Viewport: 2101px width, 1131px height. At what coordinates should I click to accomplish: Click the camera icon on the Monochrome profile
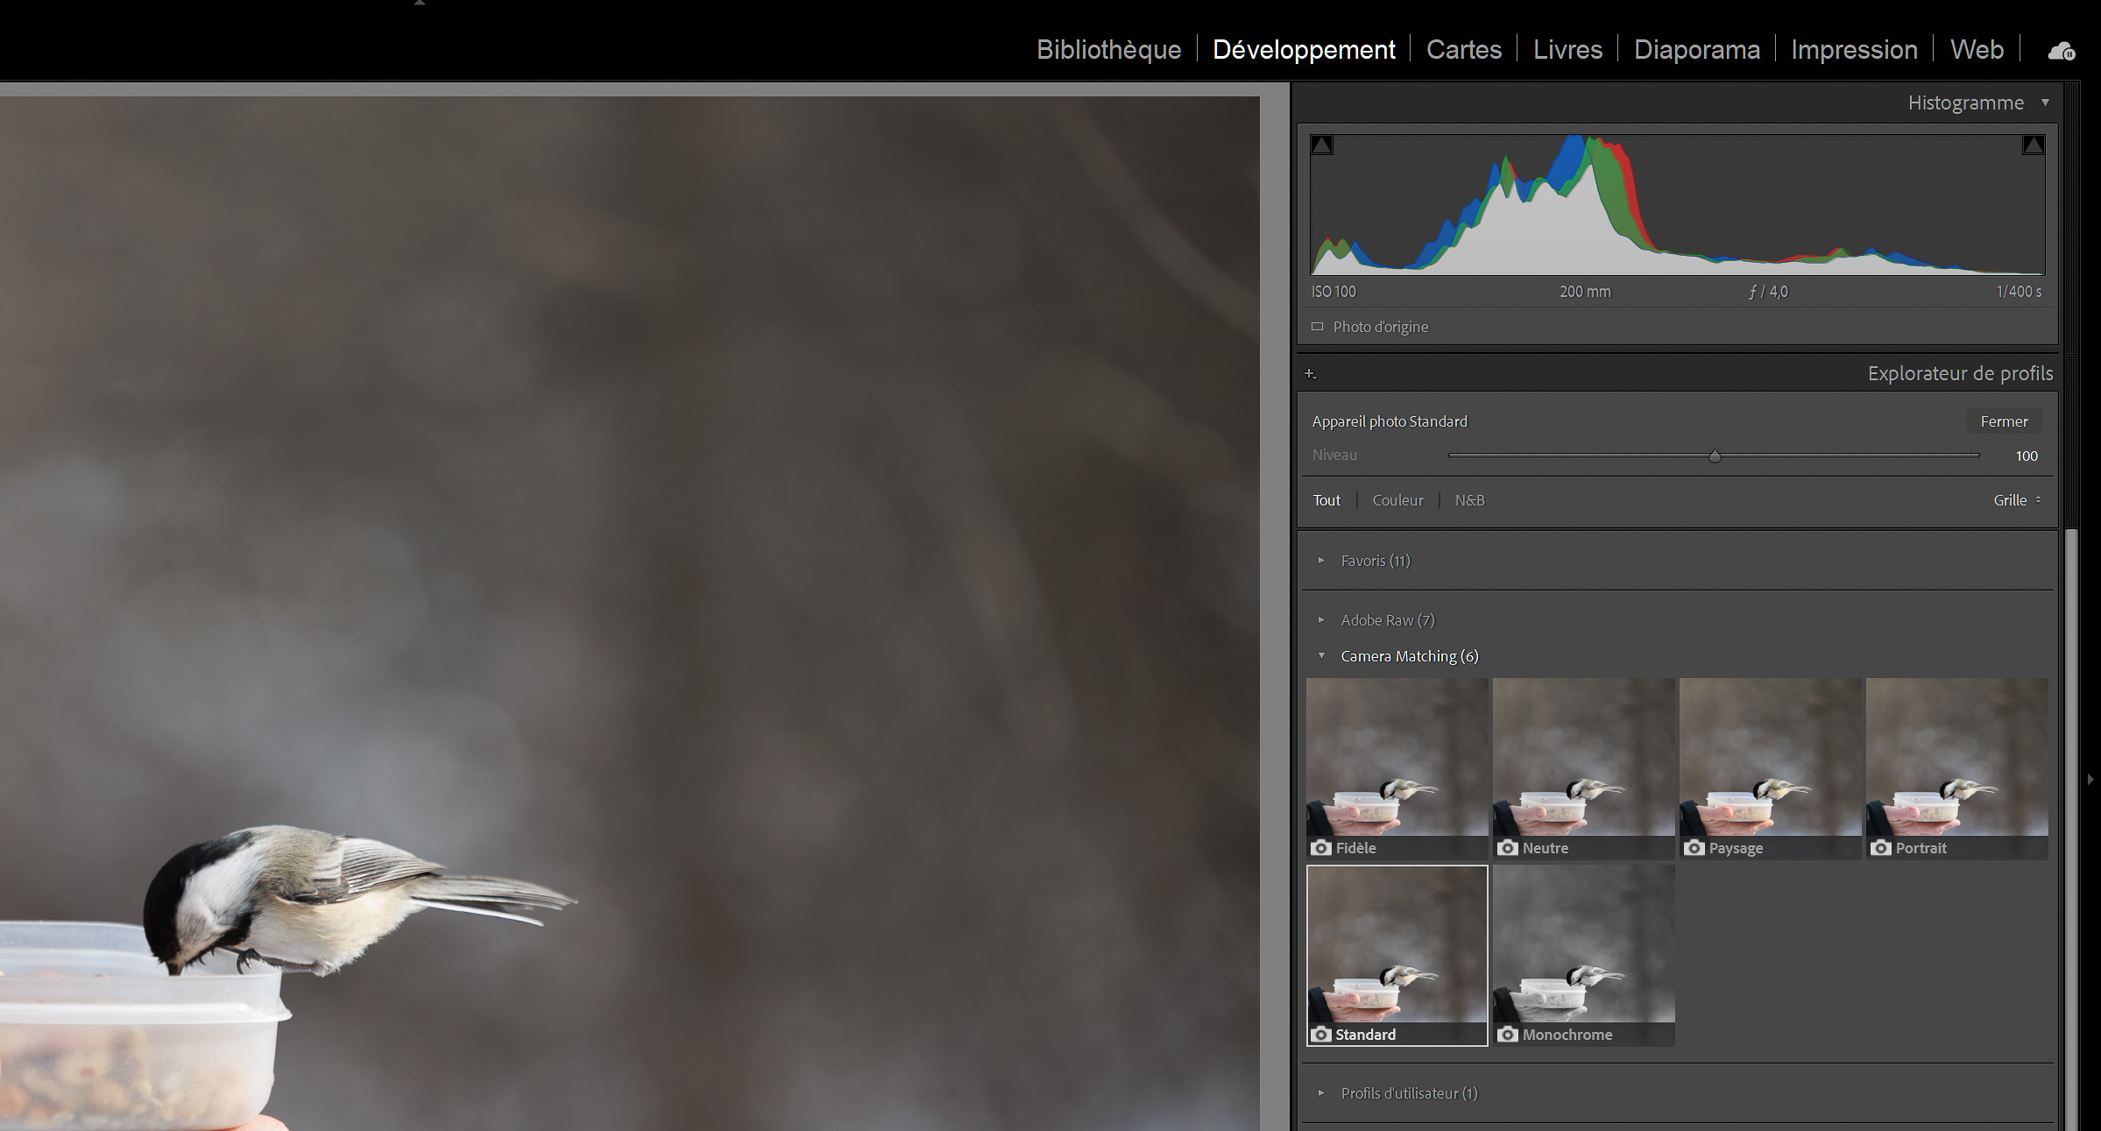pyautogui.click(x=1508, y=1035)
